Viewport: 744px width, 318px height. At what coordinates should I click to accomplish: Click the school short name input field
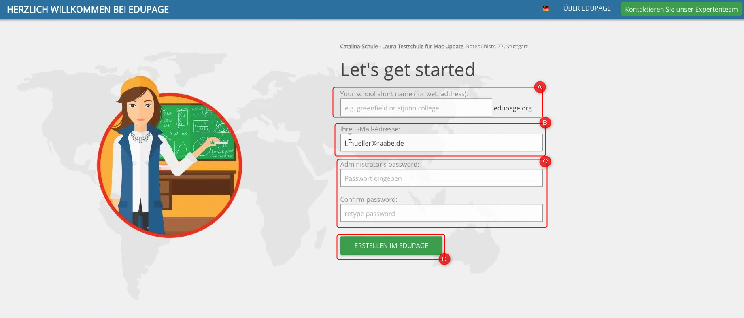pyautogui.click(x=416, y=108)
